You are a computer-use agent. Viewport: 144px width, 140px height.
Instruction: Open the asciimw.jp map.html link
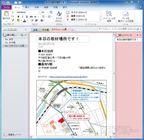click(68, 77)
